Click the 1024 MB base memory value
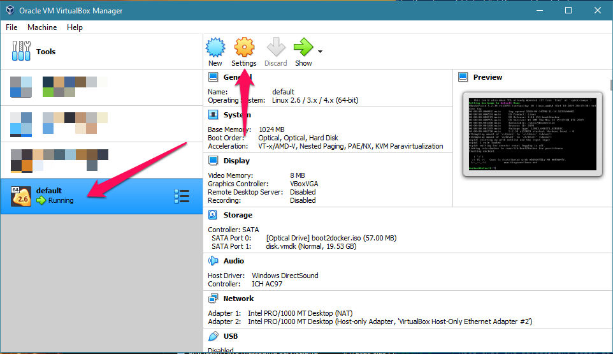 (271, 129)
